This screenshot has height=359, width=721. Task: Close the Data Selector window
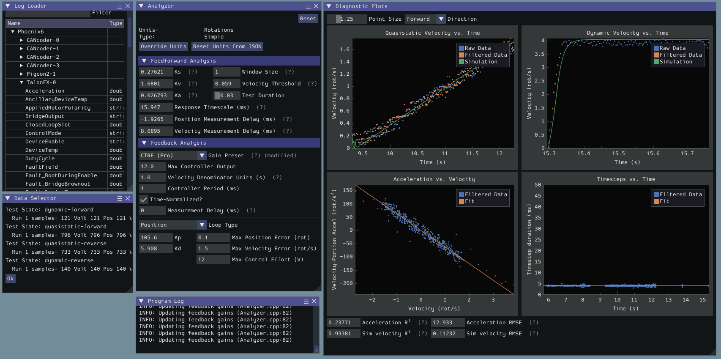(128, 198)
